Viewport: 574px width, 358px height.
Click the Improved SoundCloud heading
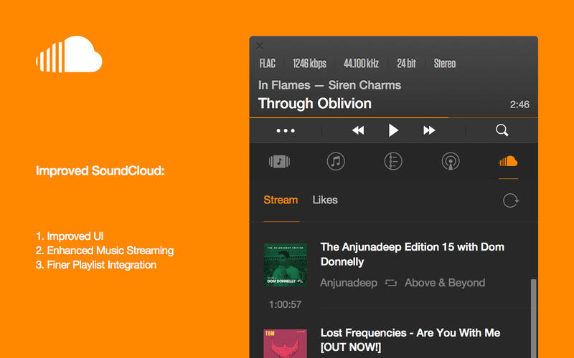click(x=100, y=170)
